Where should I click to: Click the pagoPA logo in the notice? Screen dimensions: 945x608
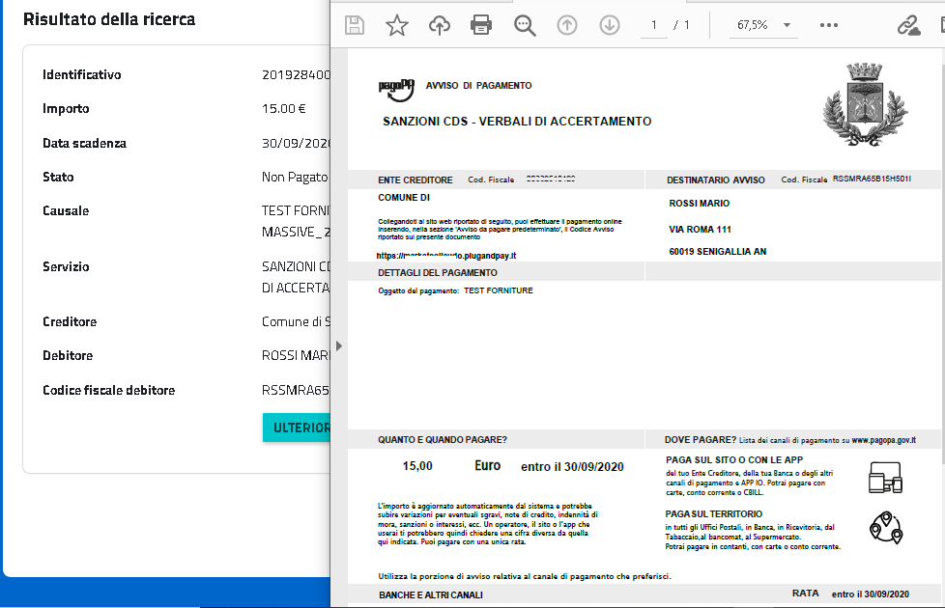click(396, 89)
